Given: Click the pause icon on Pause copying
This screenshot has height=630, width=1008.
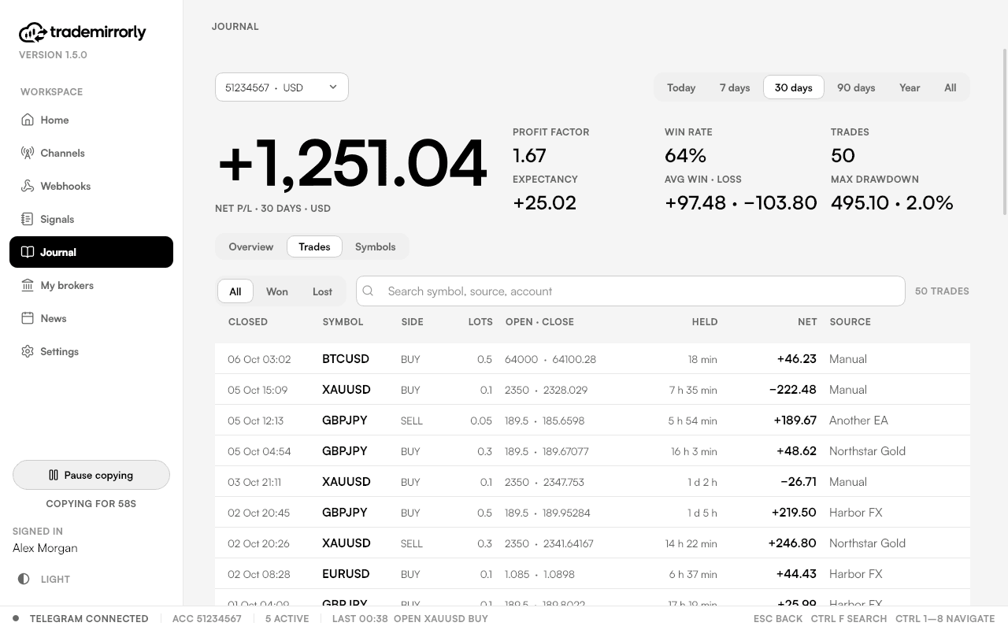Looking at the screenshot, I should point(54,475).
